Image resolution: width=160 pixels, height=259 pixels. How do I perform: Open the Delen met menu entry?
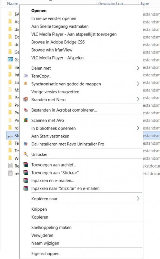tap(41, 68)
